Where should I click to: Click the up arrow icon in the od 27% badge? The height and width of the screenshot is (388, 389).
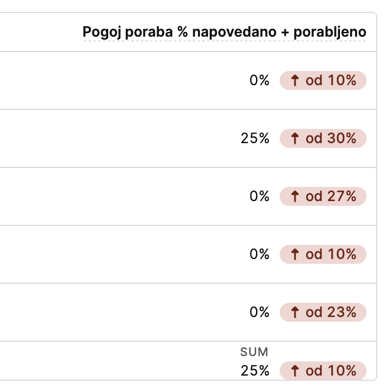tap(295, 196)
